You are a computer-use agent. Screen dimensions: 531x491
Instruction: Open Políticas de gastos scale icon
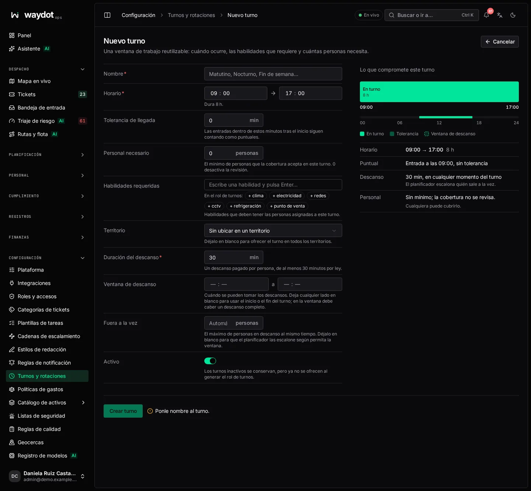(12, 389)
